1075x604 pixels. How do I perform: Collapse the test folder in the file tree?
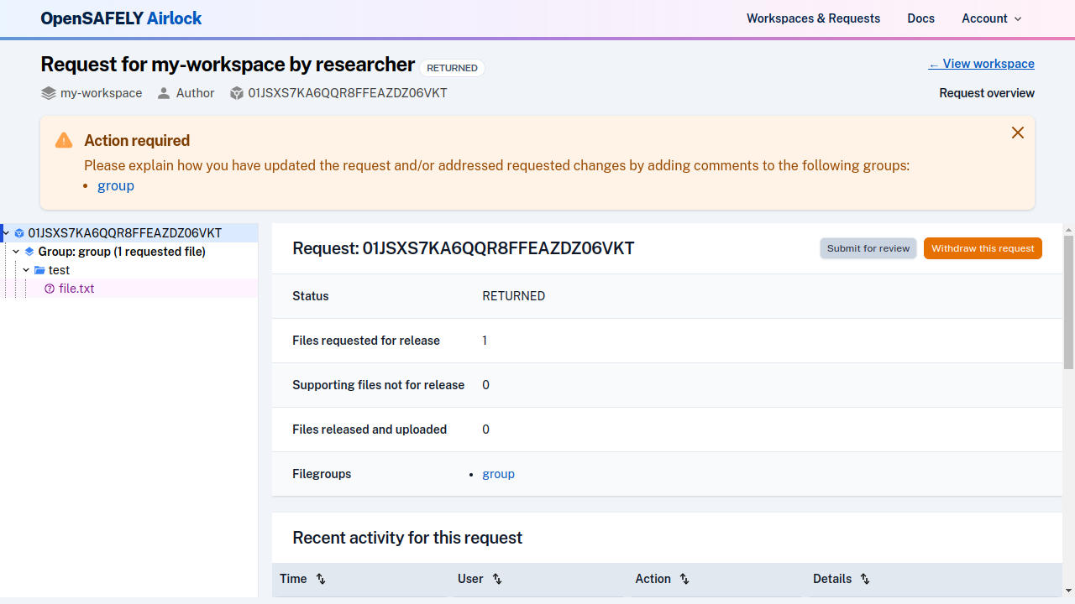(x=25, y=270)
